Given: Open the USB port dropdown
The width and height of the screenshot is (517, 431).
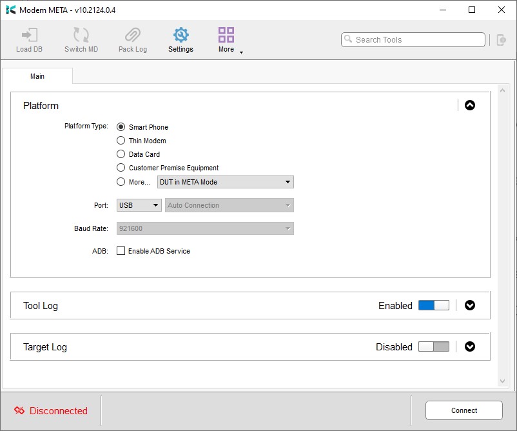Looking at the screenshot, I should [x=139, y=205].
